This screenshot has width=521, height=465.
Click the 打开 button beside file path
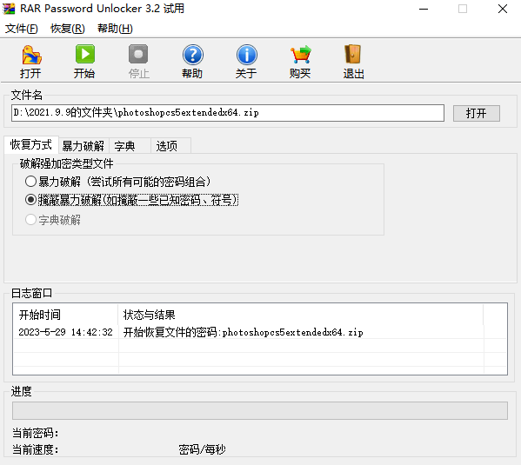point(476,113)
